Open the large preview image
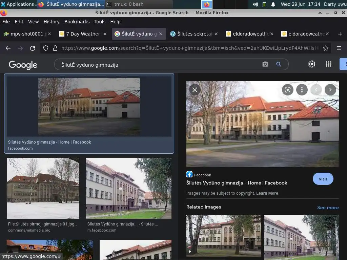The height and width of the screenshot is (260, 347). (x=263, y=124)
